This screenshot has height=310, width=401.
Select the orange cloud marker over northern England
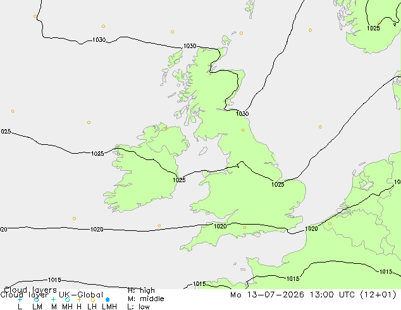pos(243,130)
